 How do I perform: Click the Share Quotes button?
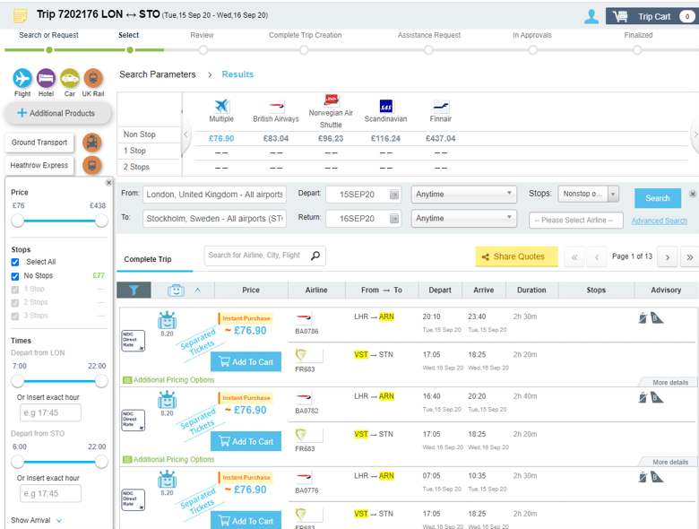515,256
